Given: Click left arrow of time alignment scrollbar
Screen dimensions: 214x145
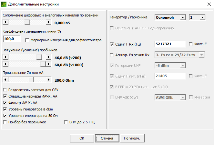Looking at the screenshot, I should [x=5, y=22].
